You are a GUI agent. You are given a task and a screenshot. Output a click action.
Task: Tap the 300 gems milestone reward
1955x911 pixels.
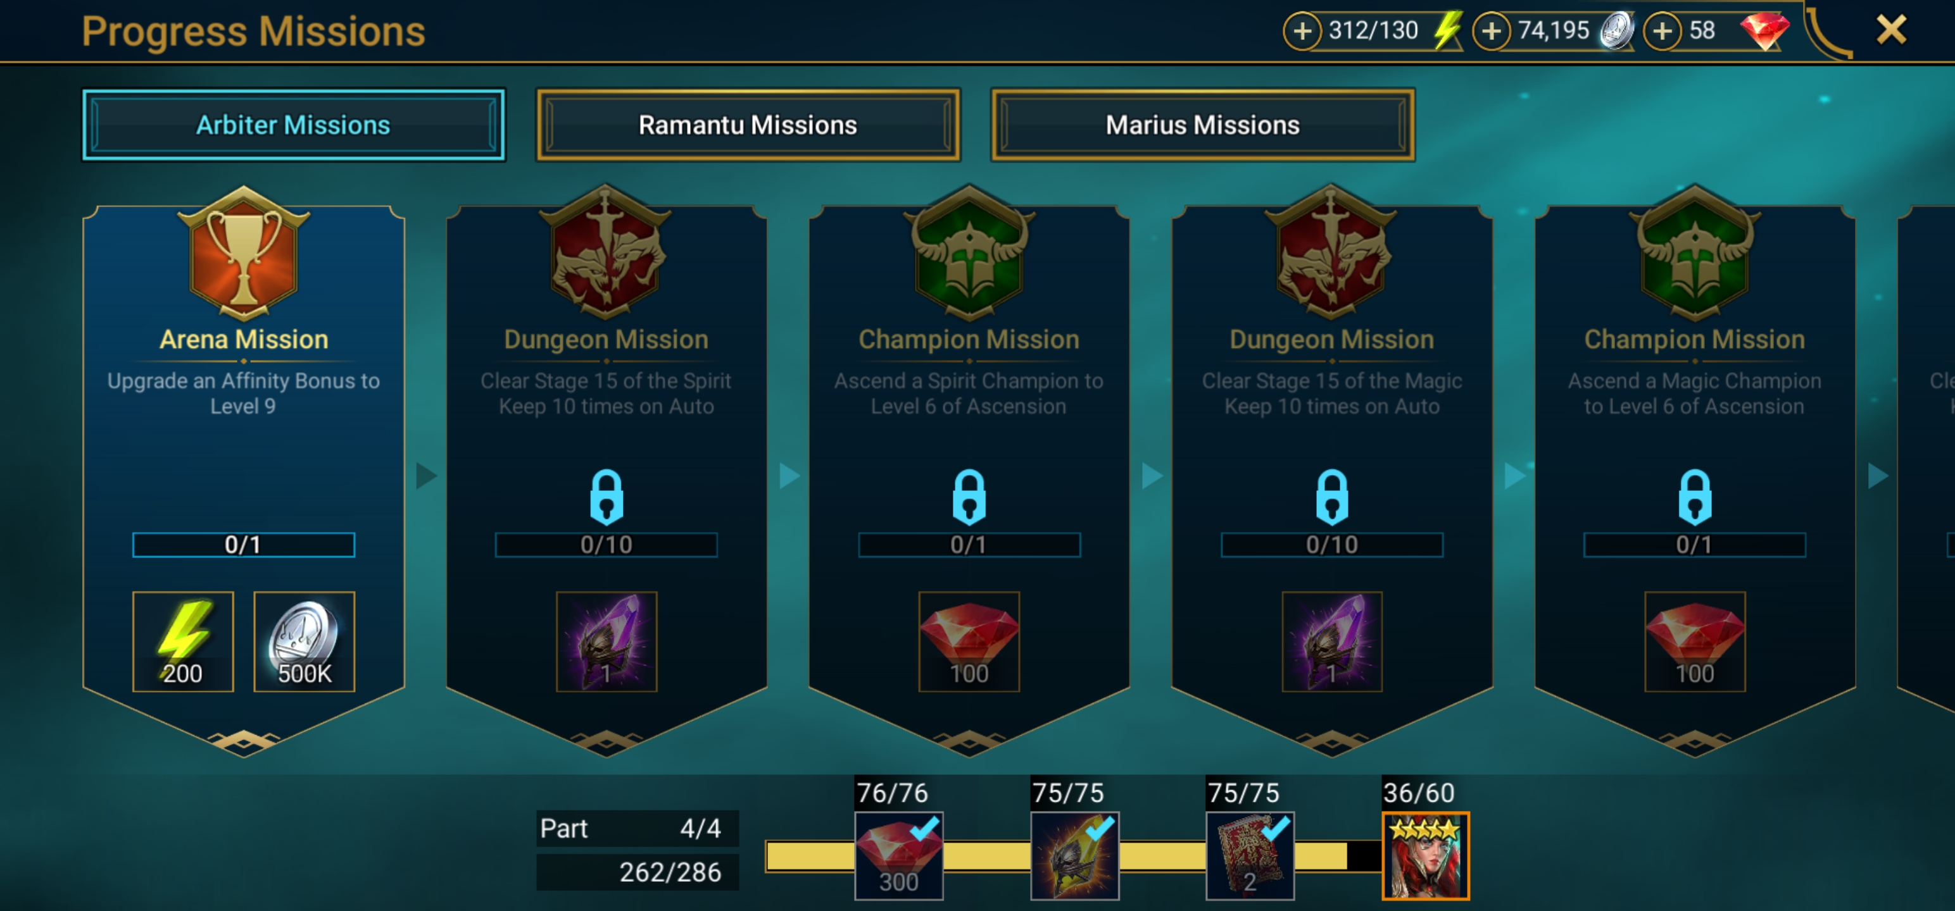(898, 855)
